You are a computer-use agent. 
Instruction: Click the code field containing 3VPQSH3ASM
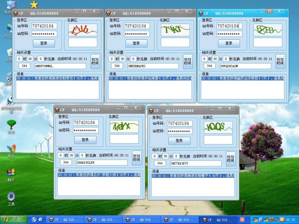click(245, 66)
